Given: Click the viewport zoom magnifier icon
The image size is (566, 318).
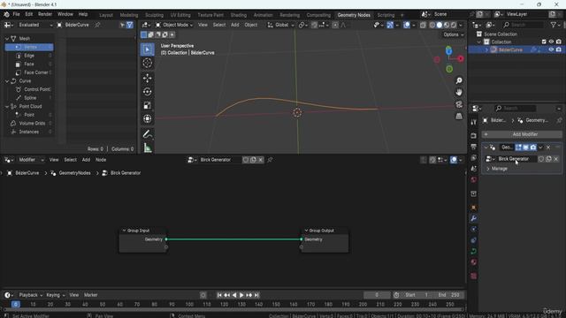Looking at the screenshot, I should tap(459, 80).
